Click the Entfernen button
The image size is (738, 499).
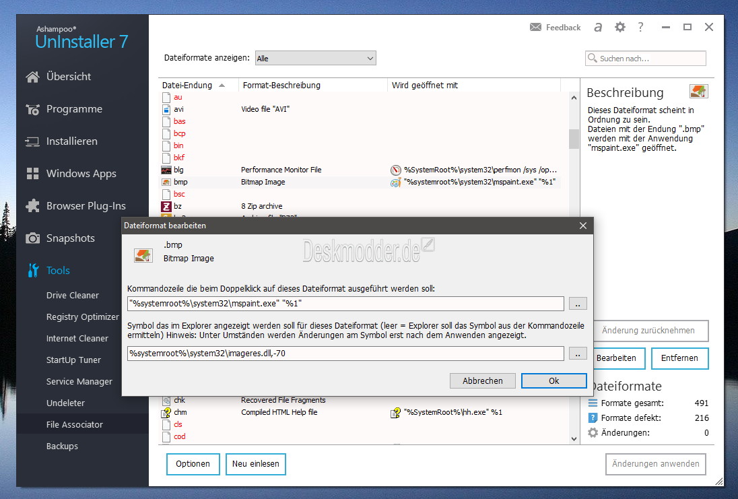[x=679, y=358]
